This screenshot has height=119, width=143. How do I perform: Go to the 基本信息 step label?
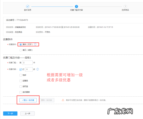(28, 10)
